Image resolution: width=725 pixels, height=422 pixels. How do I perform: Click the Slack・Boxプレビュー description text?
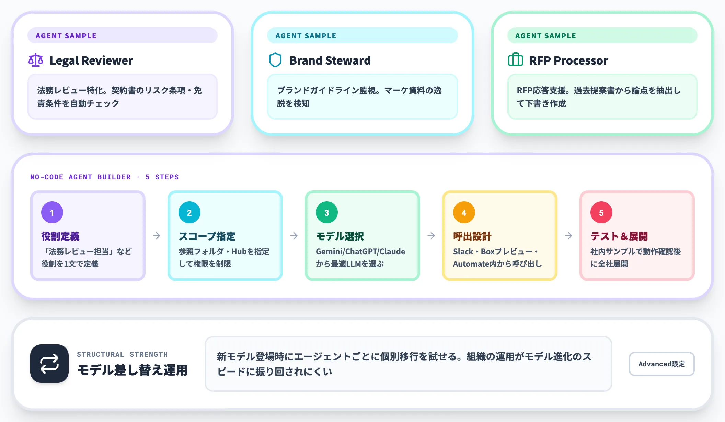pyautogui.click(x=497, y=257)
